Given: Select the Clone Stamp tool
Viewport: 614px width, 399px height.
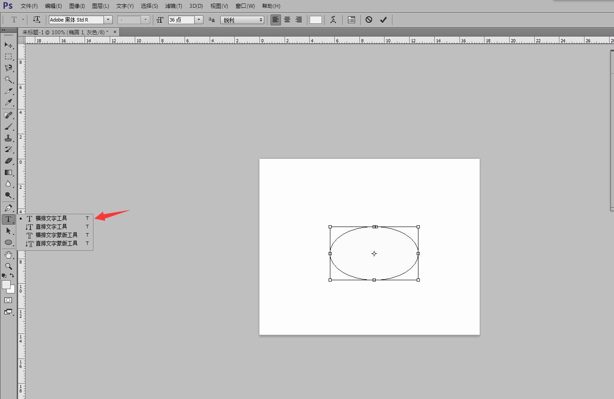Looking at the screenshot, I should coord(8,138).
